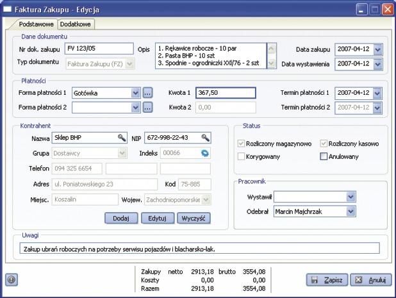Enable the Korygowany checkbox
The image size is (396, 298).
click(241, 156)
